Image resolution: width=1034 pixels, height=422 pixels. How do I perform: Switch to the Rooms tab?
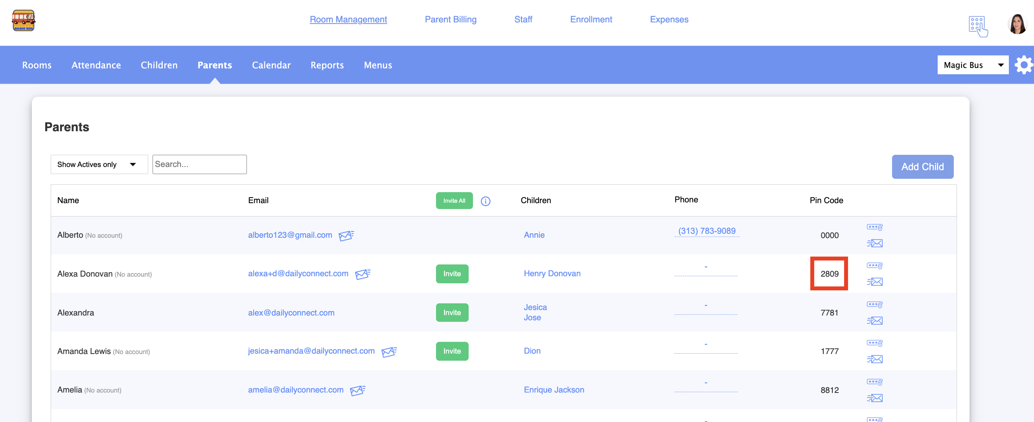tap(37, 65)
